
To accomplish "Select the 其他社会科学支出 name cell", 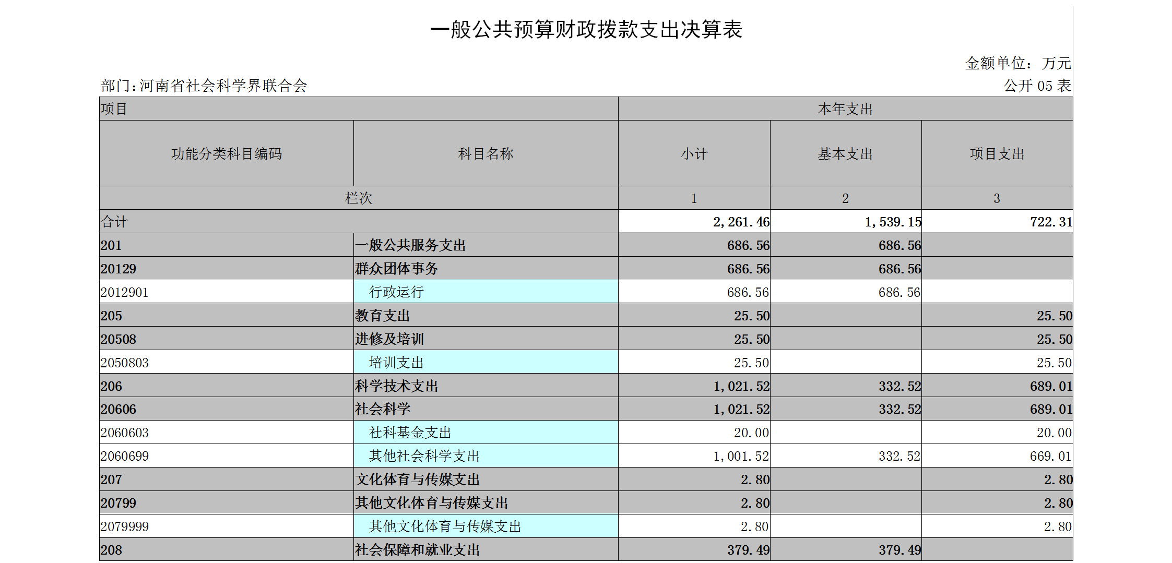I will coord(486,456).
